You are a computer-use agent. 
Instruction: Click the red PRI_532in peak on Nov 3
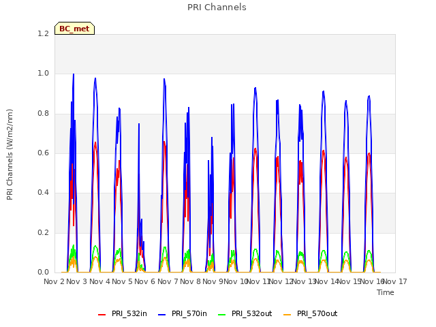pyautogui.click(x=95, y=143)
